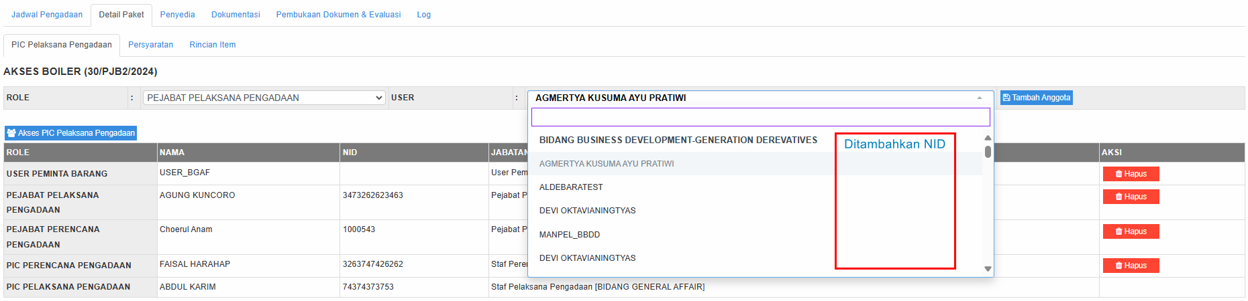
Task: Switch to the Penyedia tab
Action: pos(177,15)
